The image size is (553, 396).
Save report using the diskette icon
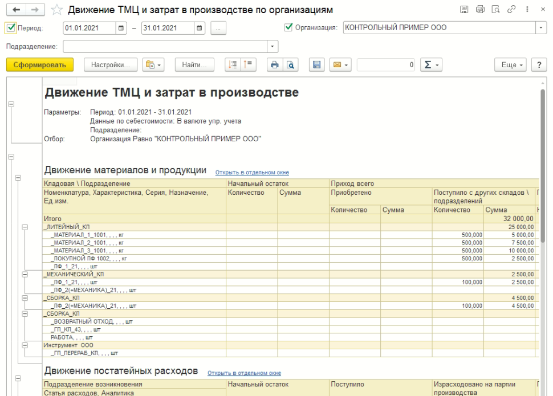[x=316, y=66]
